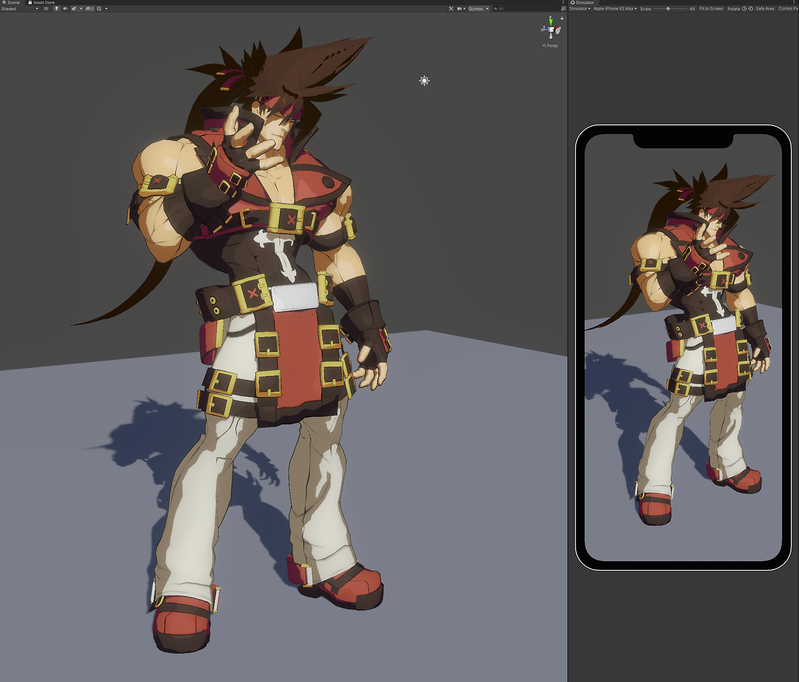
Task: Open the Asset Store tab
Action: 41,2
